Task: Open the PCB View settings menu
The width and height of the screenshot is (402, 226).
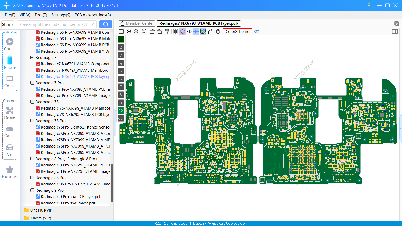Action: tap(93, 15)
